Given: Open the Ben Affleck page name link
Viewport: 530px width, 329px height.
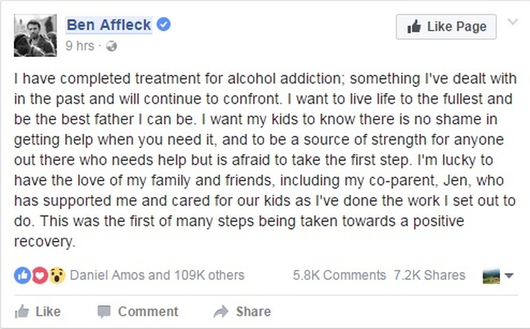Looking at the screenshot, I should click(108, 25).
